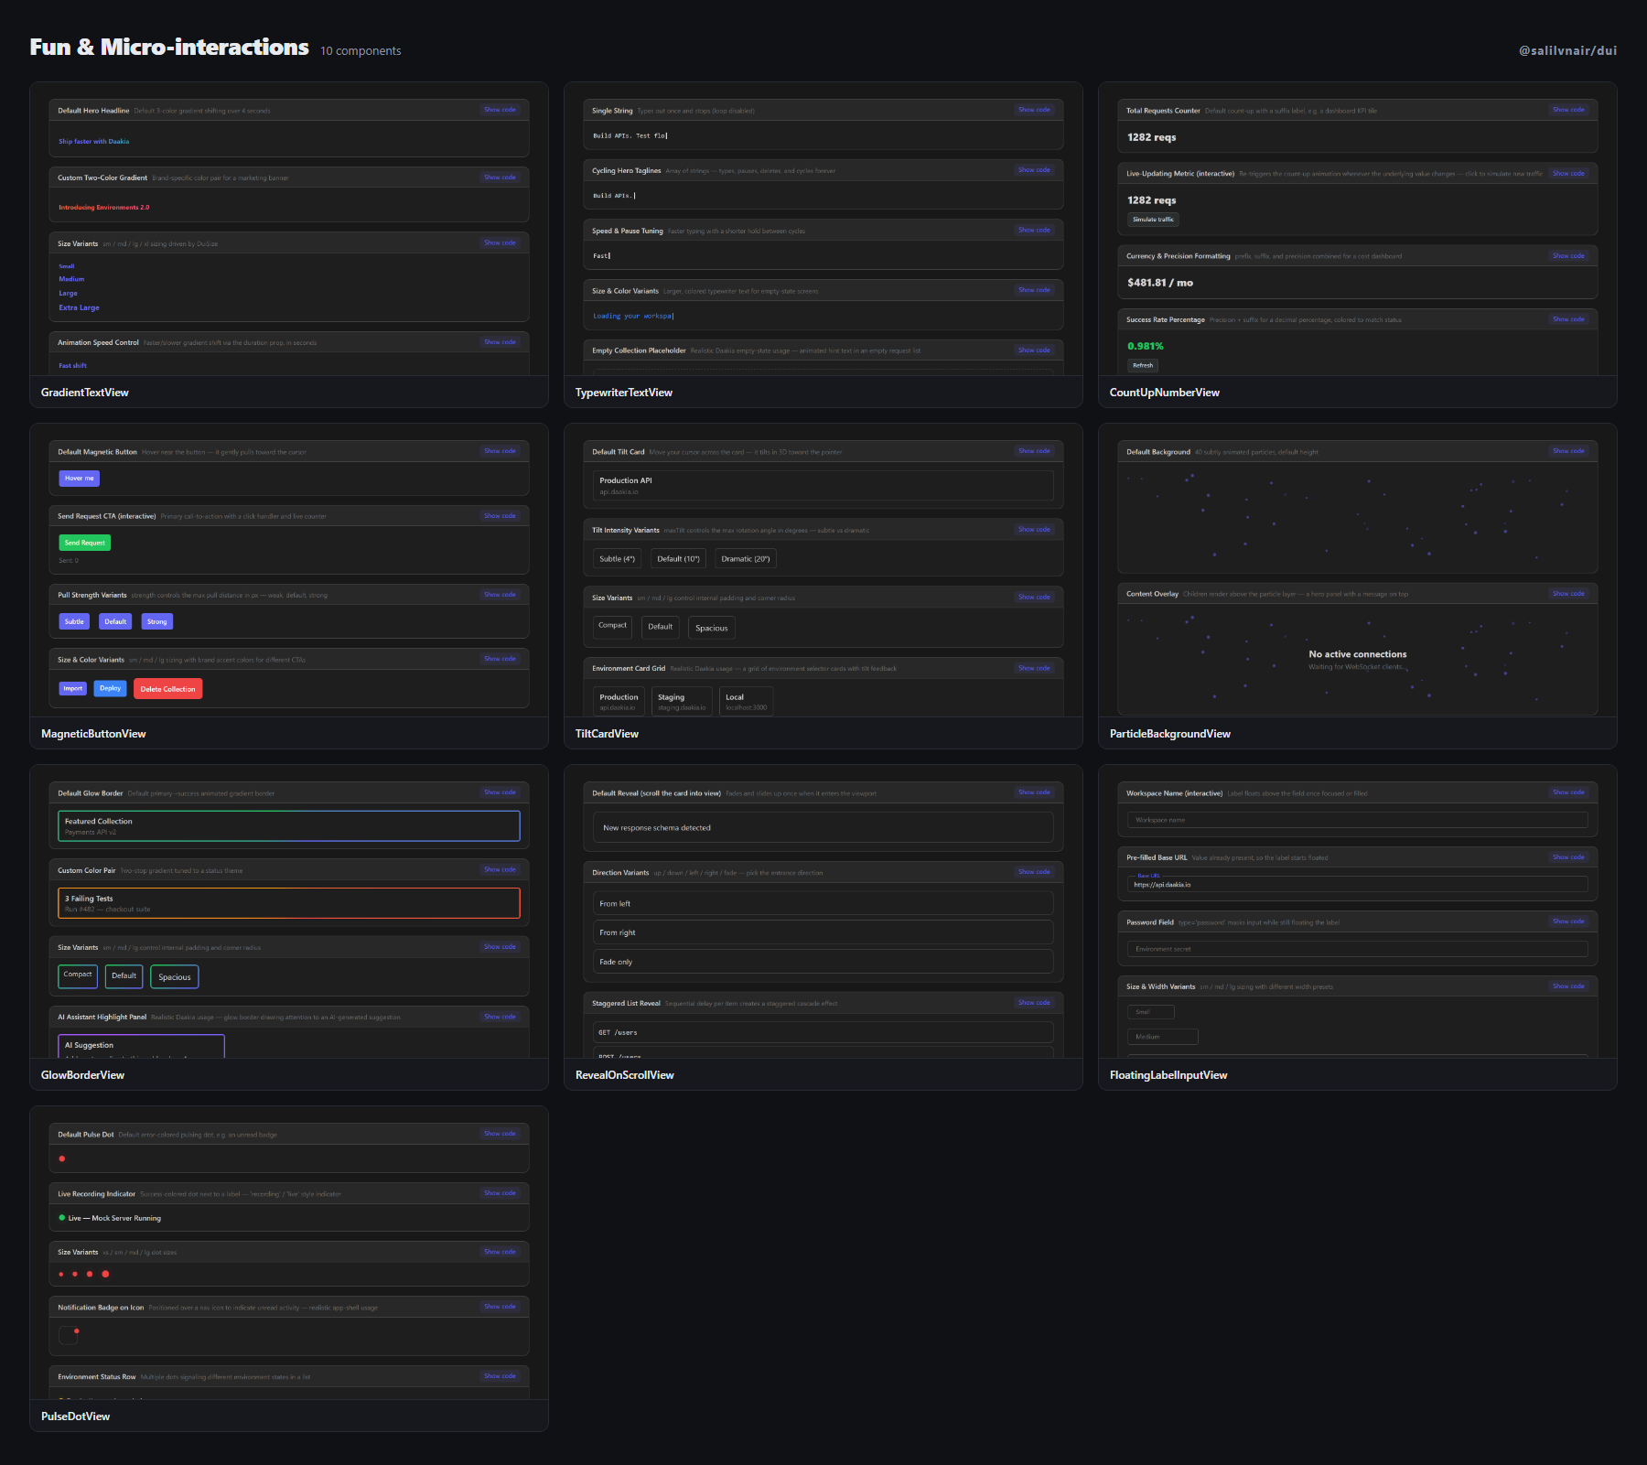The image size is (1647, 1465).
Task: Click Refresh under the success rate
Action: click(1143, 365)
